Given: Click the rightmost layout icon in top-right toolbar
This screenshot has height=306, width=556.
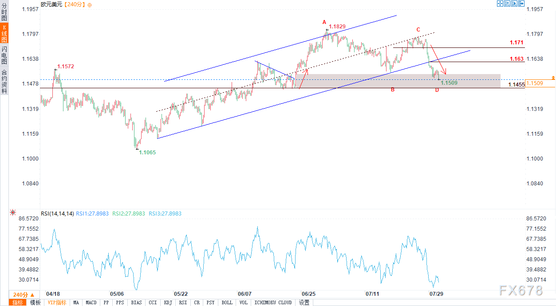Looking at the screenshot, I should point(521,4).
